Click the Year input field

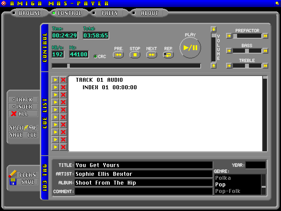(x=256, y=165)
